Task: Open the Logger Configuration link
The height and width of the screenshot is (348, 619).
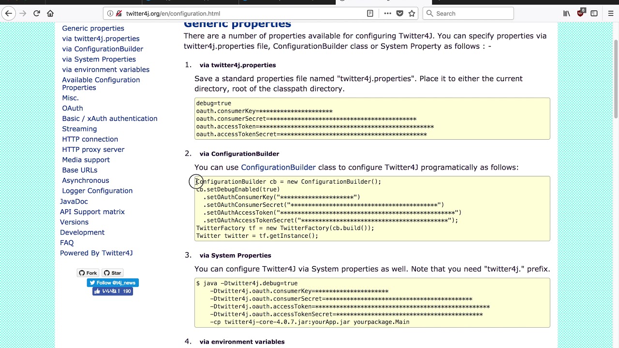Action: pos(97,191)
